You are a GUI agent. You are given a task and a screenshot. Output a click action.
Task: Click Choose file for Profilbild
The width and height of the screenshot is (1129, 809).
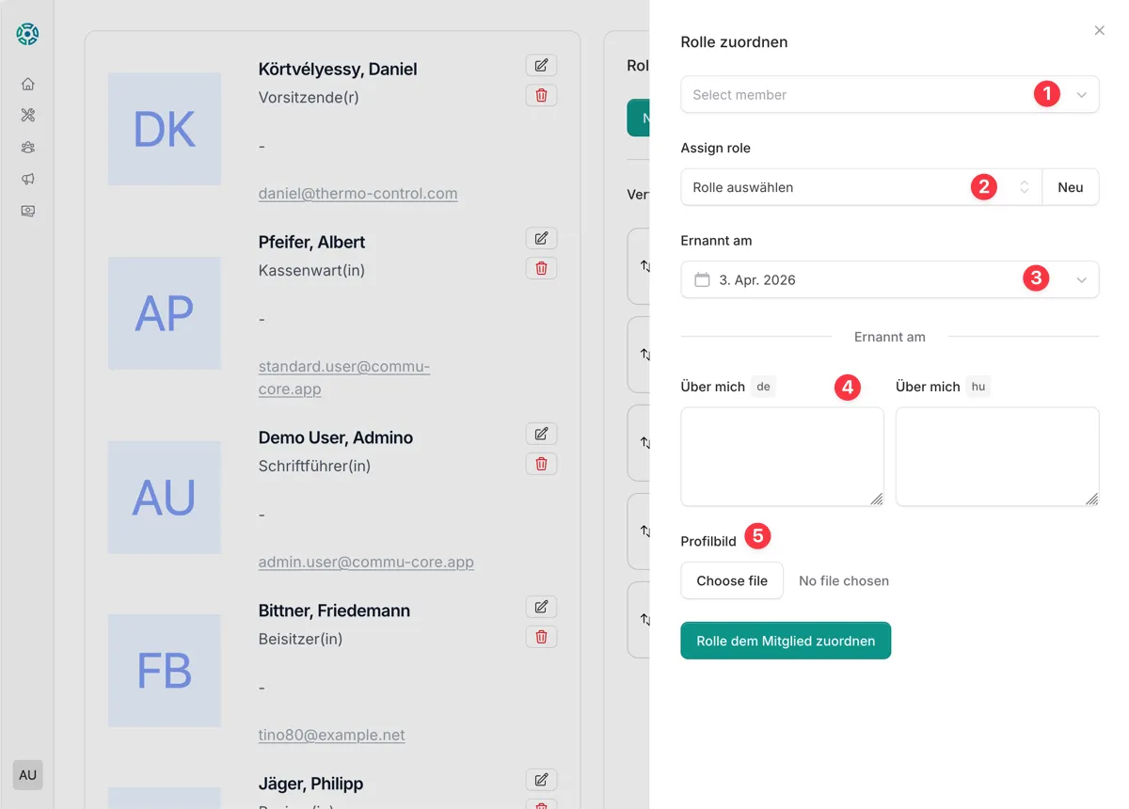point(732,580)
